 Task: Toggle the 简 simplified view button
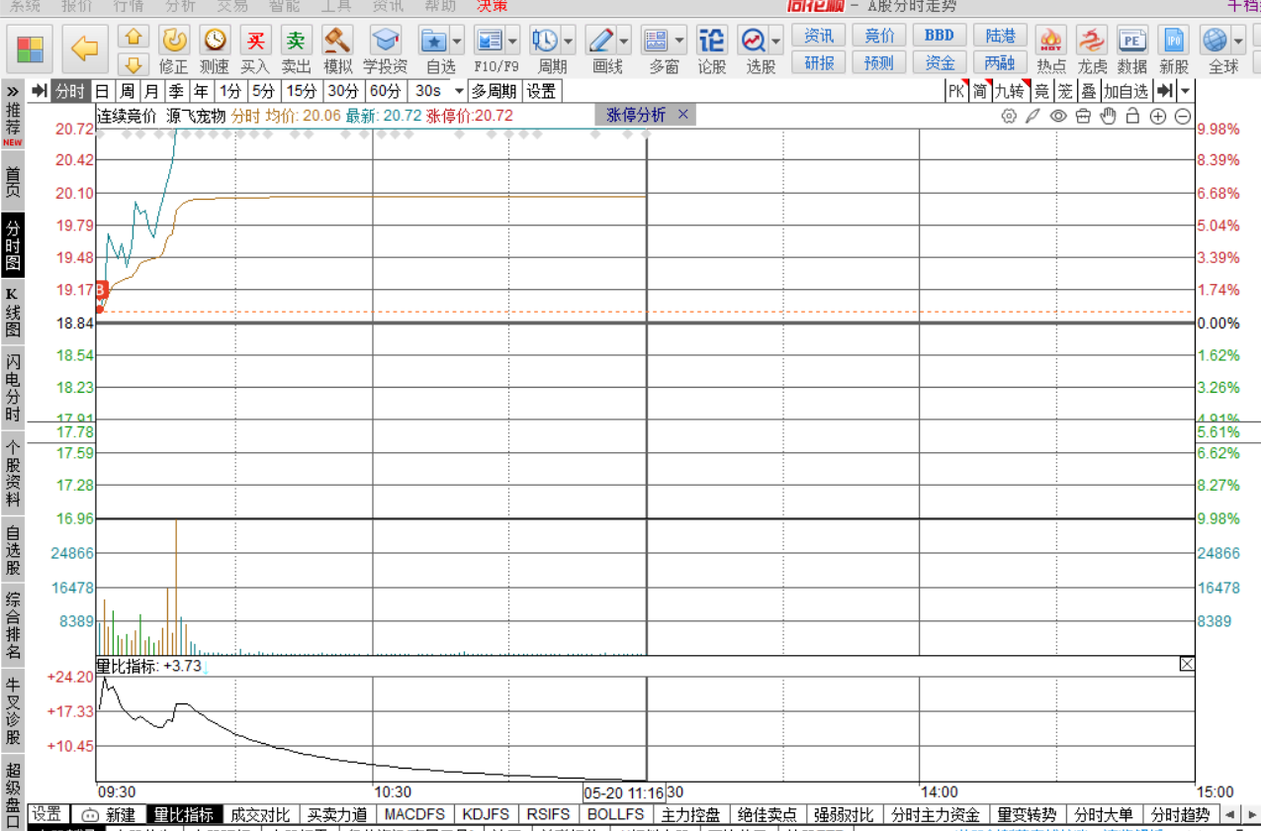click(x=979, y=91)
